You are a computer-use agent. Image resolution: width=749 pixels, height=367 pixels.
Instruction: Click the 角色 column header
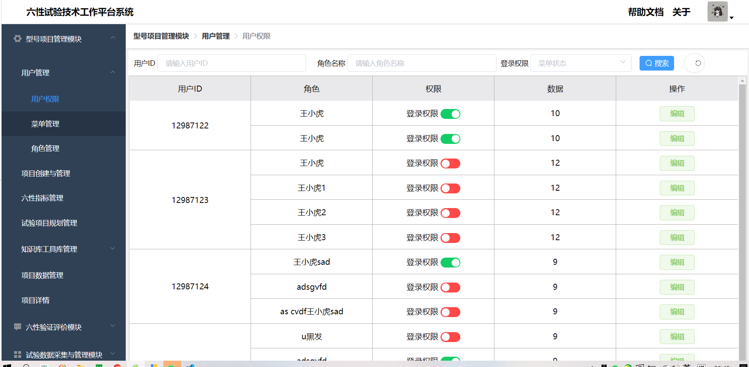click(x=312, y=89)
